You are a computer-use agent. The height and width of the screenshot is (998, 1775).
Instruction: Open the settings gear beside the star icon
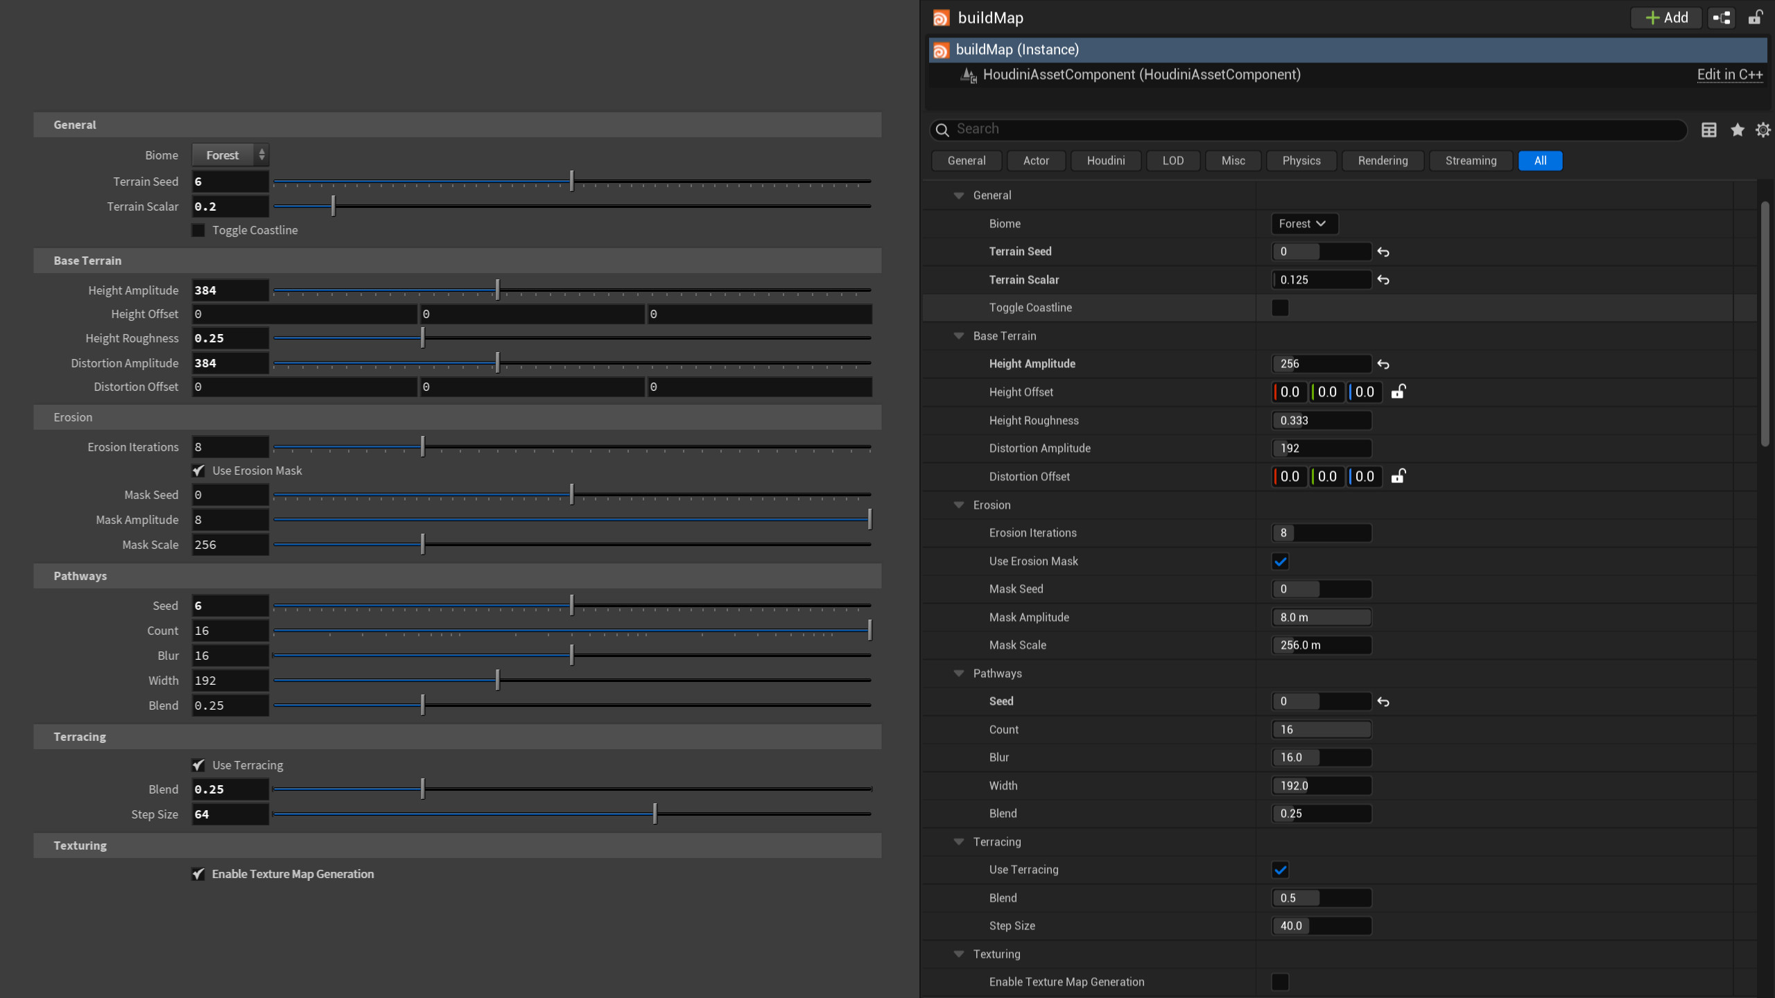click(1763, 130)
